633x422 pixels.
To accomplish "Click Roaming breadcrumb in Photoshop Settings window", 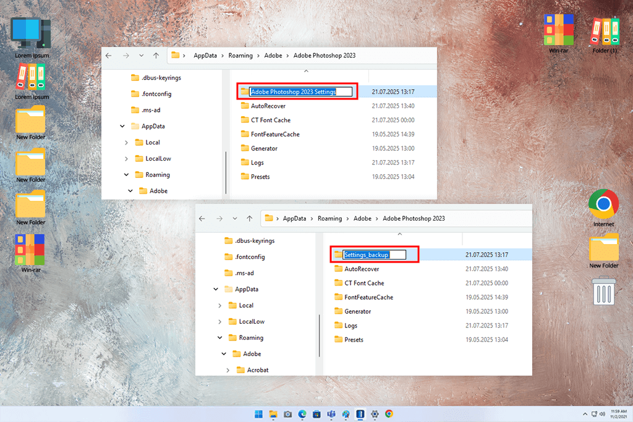I will pos(240,55).
